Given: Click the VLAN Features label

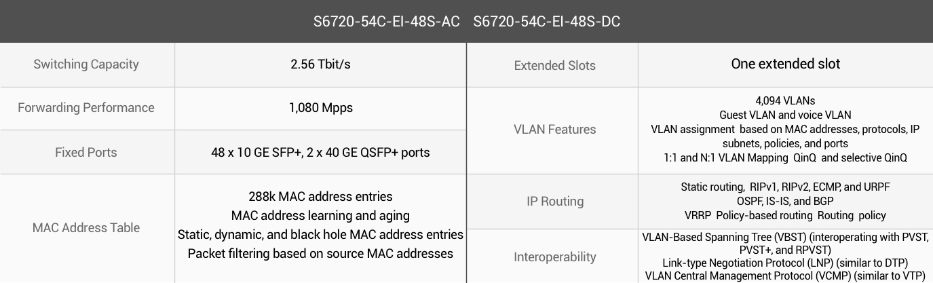Looking at the screenshot, I should point(554,129).
